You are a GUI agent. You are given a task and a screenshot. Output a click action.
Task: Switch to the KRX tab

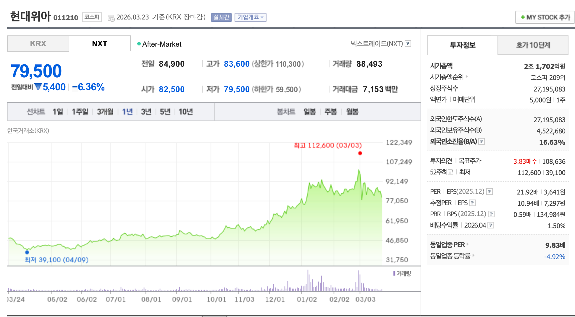(38, 44)
